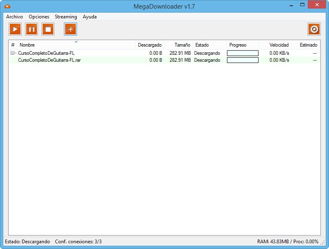329x249 pixels.
Task: Click progress bar of the .rar file
Action: (x=243, y=60)
